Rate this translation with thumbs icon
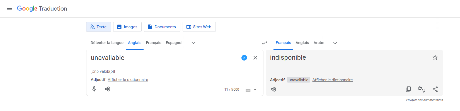This screenshot has height=111, width=460. tap(422, 89)
